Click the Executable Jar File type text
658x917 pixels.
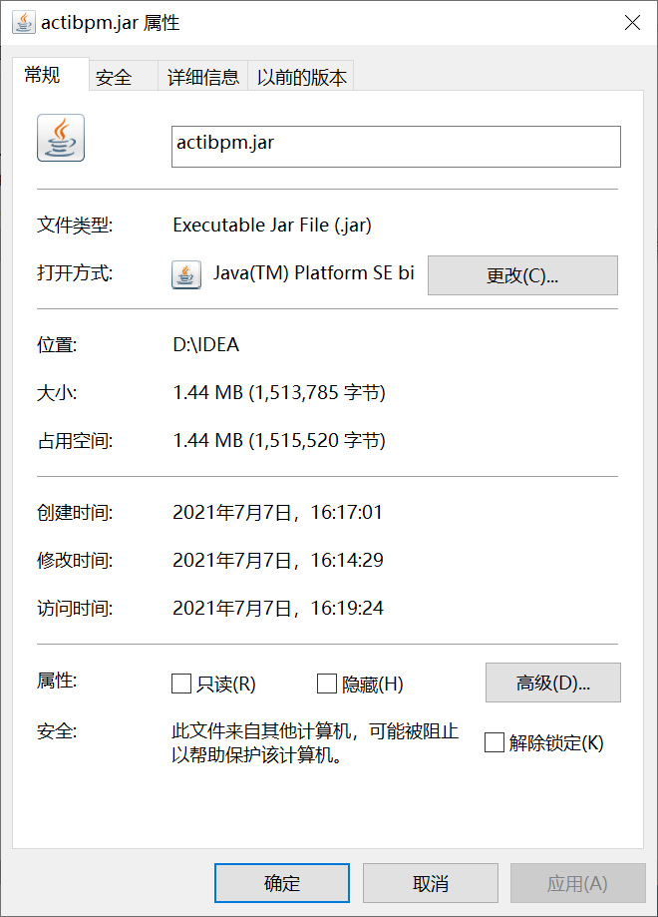(x=272, y=225)
